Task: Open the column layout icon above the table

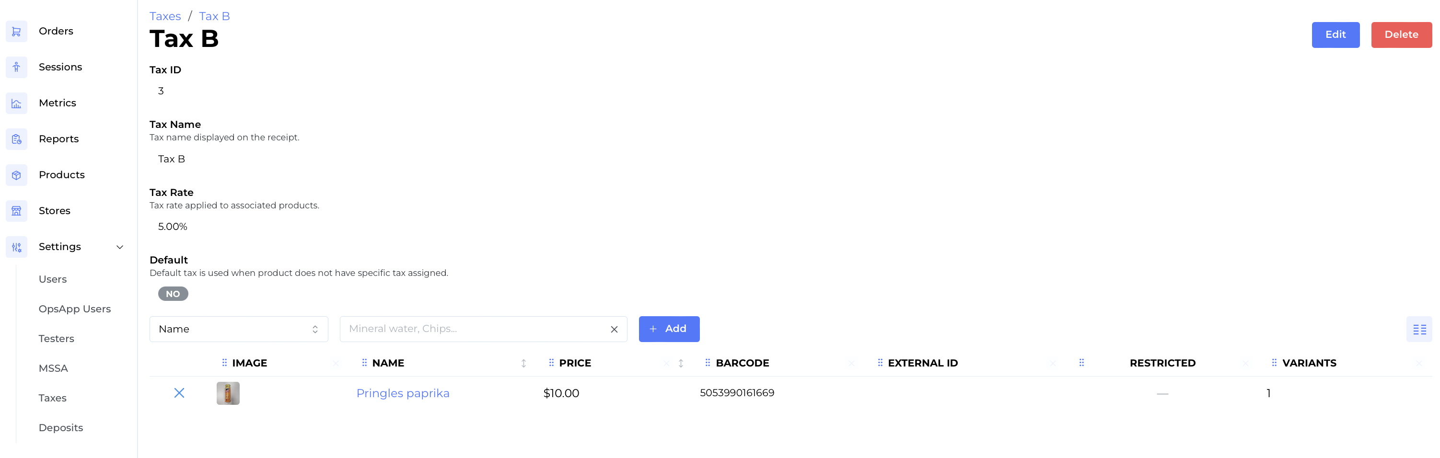Action: point(1419,329)
